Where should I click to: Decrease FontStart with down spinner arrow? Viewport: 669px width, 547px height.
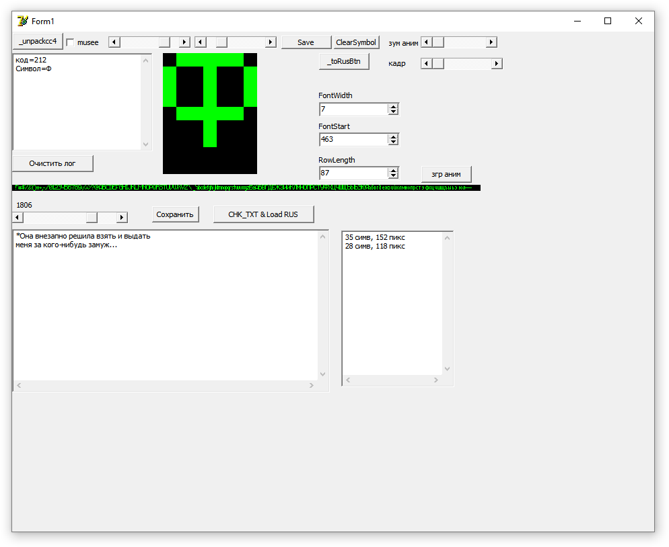(x=393, y=142)
